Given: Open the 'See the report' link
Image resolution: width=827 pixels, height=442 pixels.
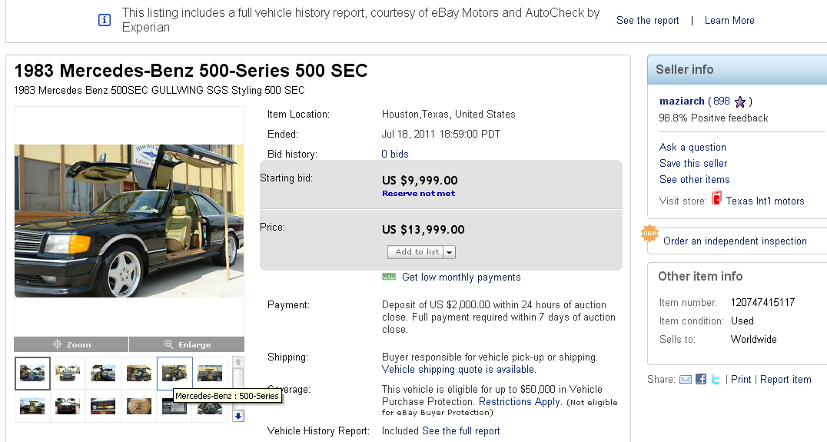Looking at the screenshot, I should coord(647,21).
